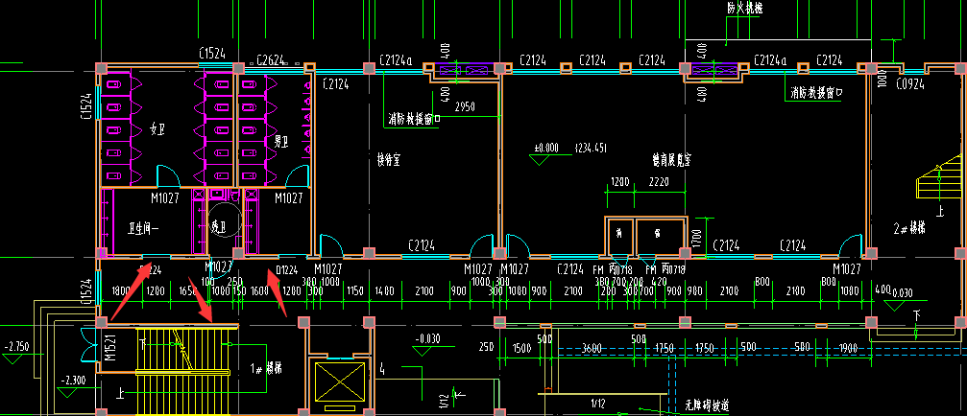Select the 2950 dimension text
Image resolution: width=967 pixels, height=416 pixels.
pos(465,107)
